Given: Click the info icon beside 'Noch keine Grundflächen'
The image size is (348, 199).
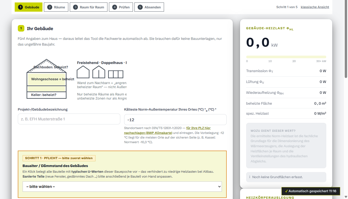Looking at the screenshot, I should point(250,177).
